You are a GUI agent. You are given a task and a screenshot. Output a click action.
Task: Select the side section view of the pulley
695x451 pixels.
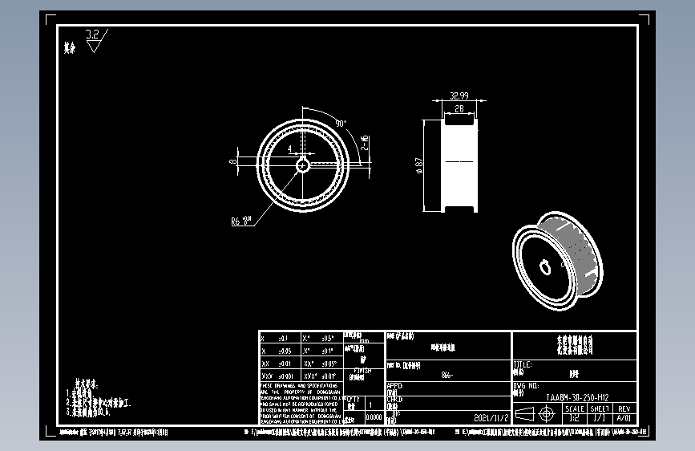pos(460,165)
